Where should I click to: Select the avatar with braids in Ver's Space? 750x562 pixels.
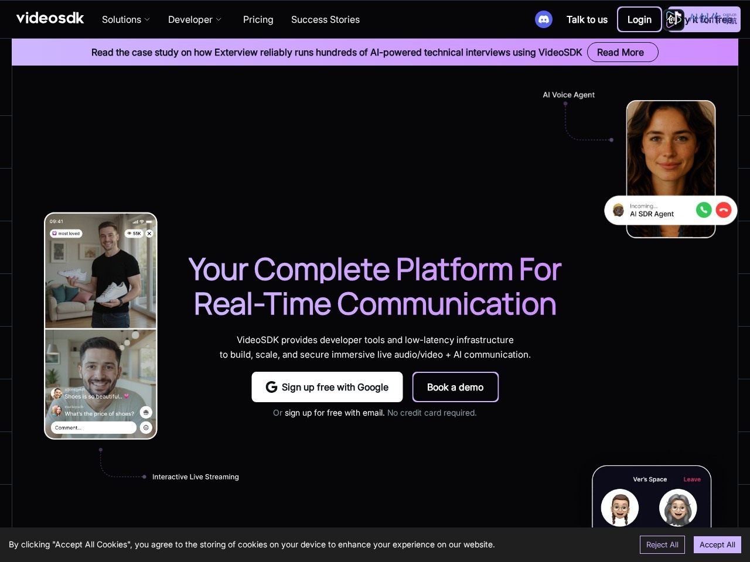point(620,508)
